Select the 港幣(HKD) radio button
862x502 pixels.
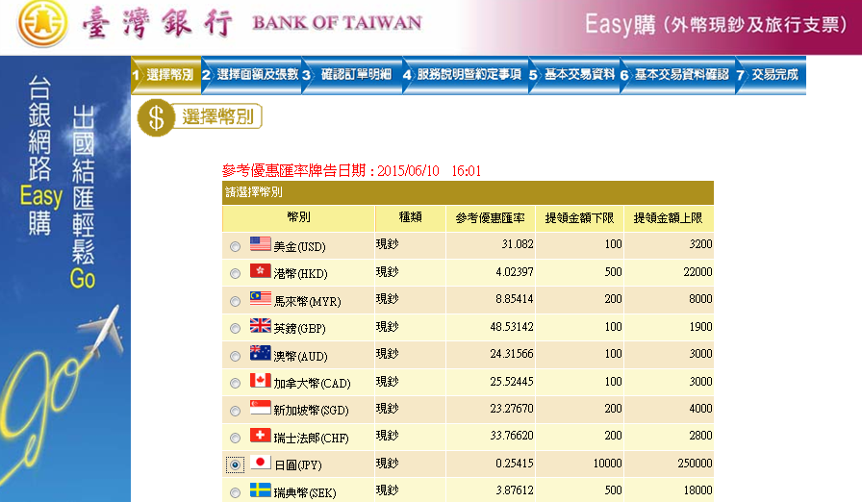(x=236, y=273)
